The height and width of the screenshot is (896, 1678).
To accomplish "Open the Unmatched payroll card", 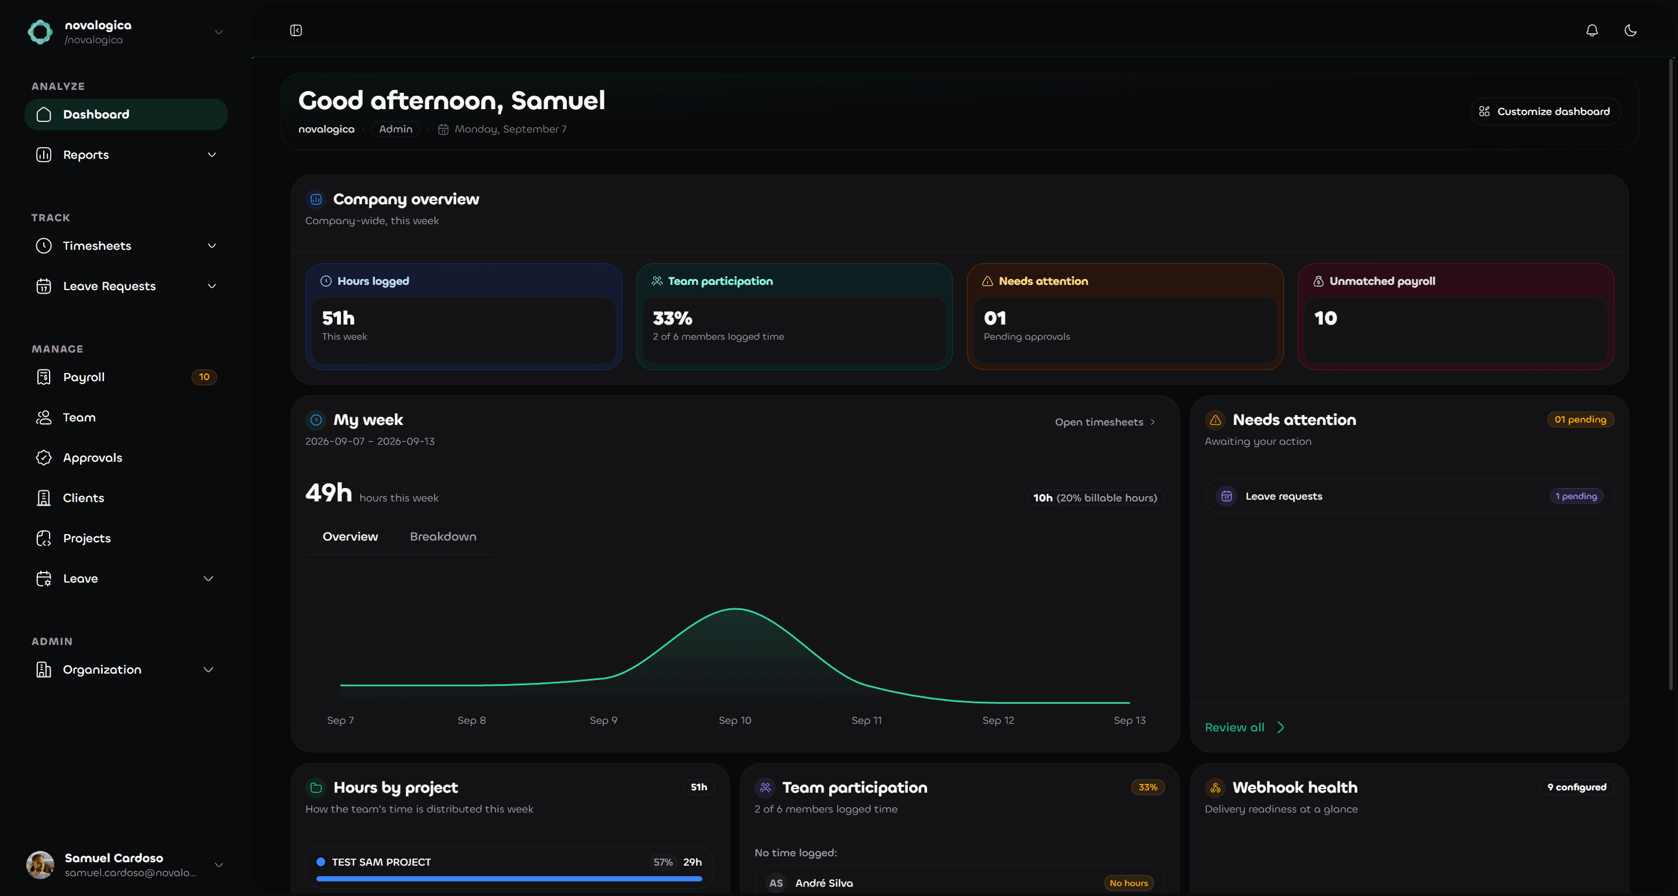I will tap(1456, 317).
